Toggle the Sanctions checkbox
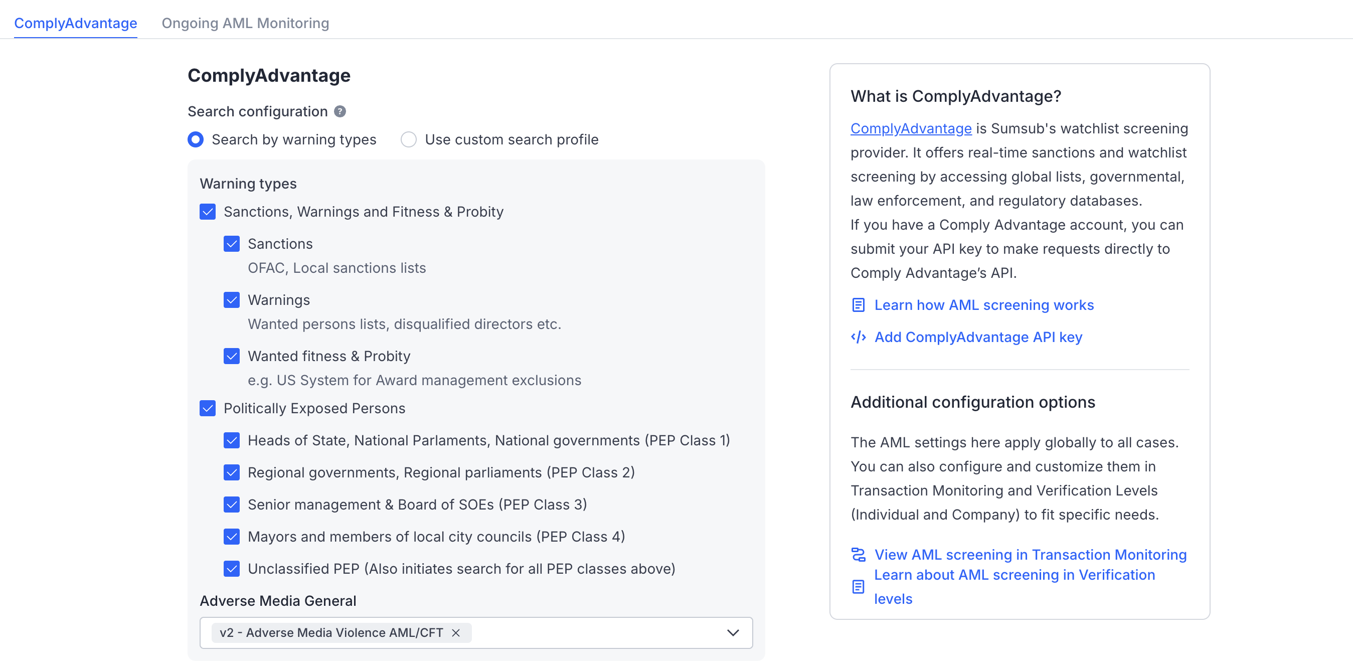 (232, 244)
